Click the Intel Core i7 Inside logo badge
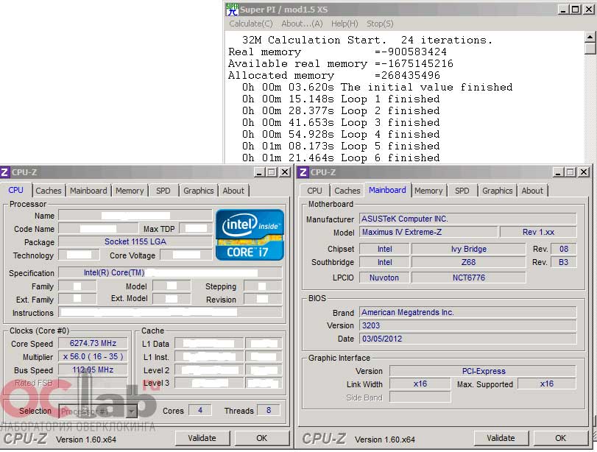The width and height of the screenshot is (597, 452). (251, 237)
